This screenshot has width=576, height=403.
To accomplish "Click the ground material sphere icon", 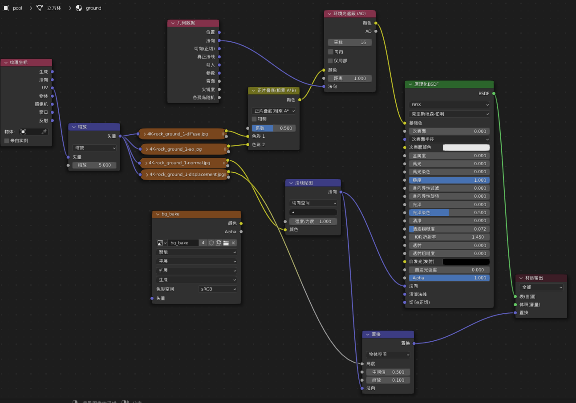I will (x=79, y=8).
